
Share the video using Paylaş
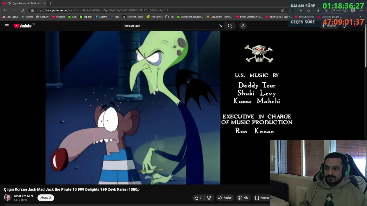[225, 198]
